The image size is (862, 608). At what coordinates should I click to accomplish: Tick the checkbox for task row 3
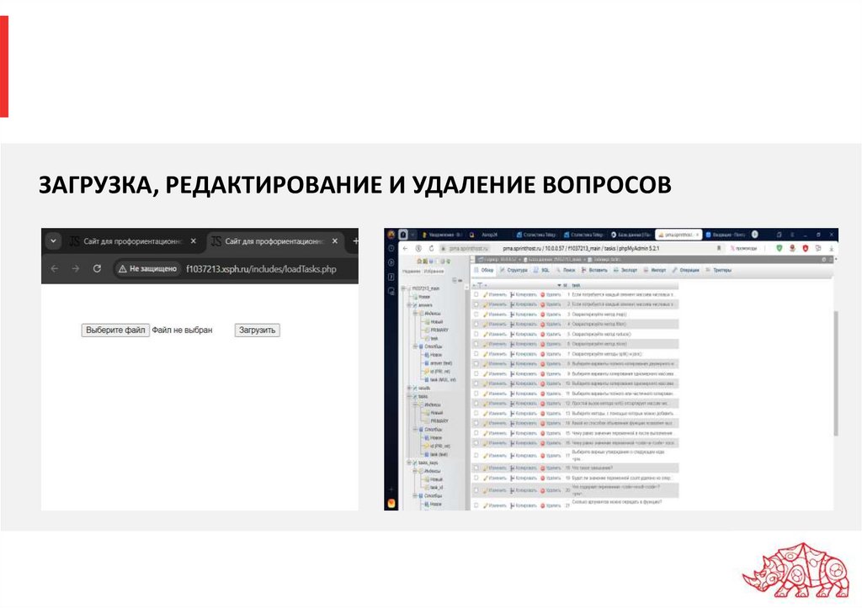476,315
